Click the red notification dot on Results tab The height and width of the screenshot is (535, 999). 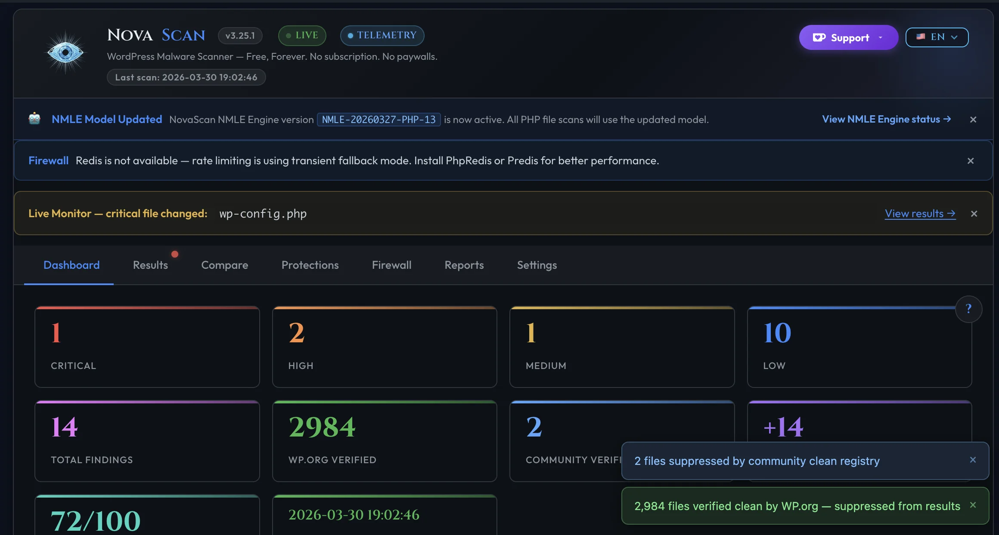coord(175,254)
